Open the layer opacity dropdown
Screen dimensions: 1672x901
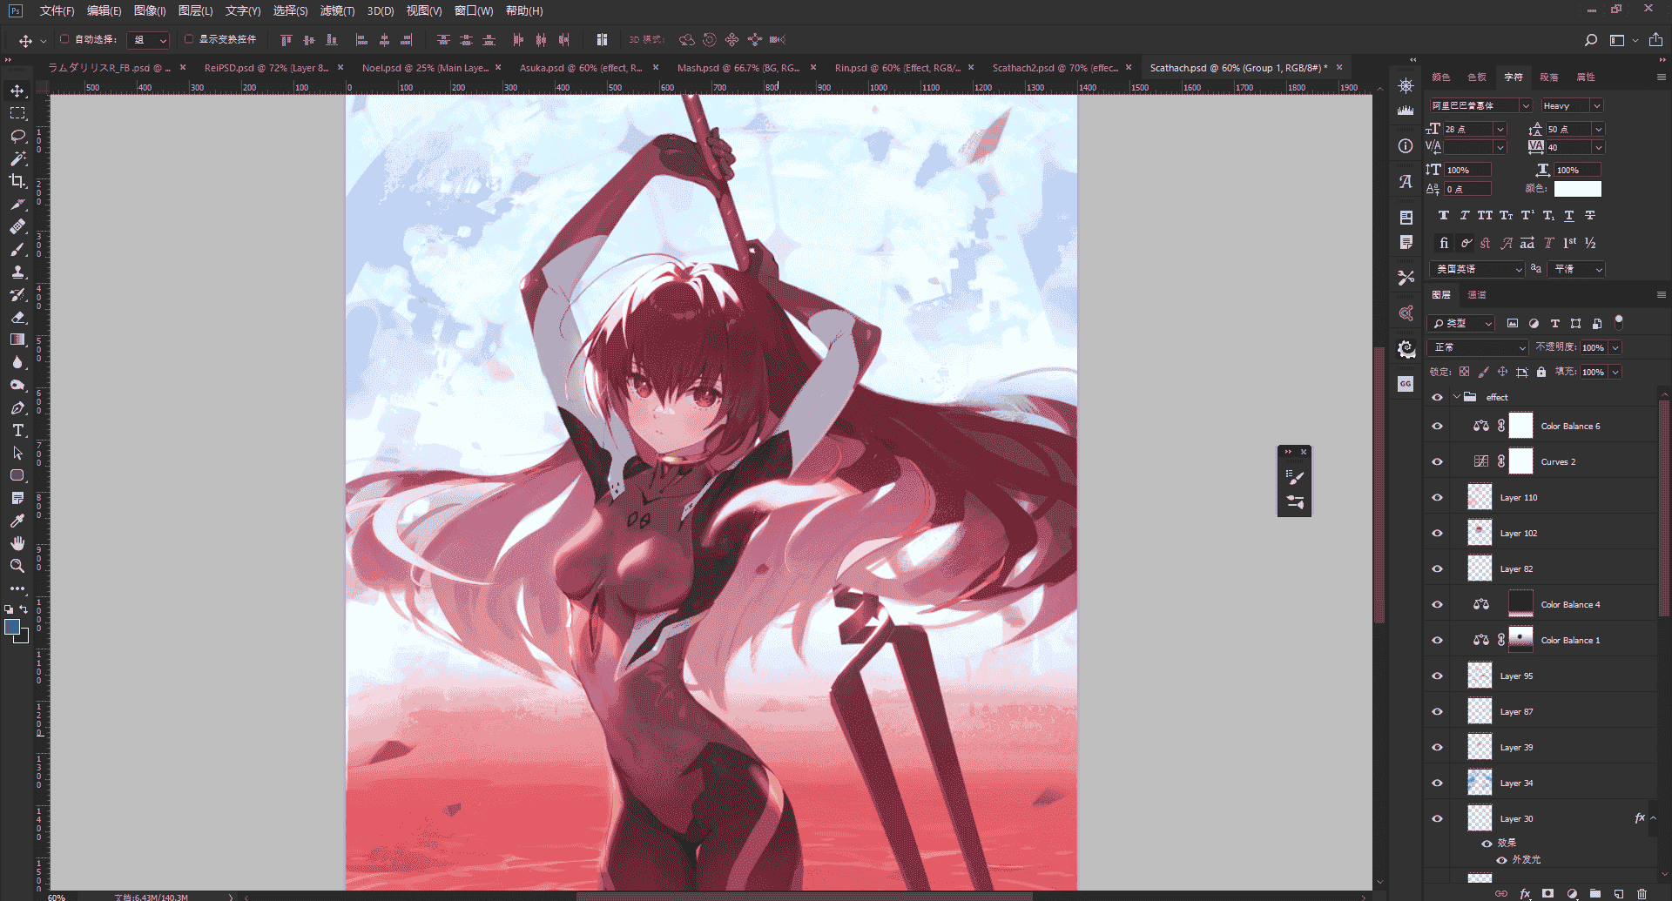pos(1615,347)
